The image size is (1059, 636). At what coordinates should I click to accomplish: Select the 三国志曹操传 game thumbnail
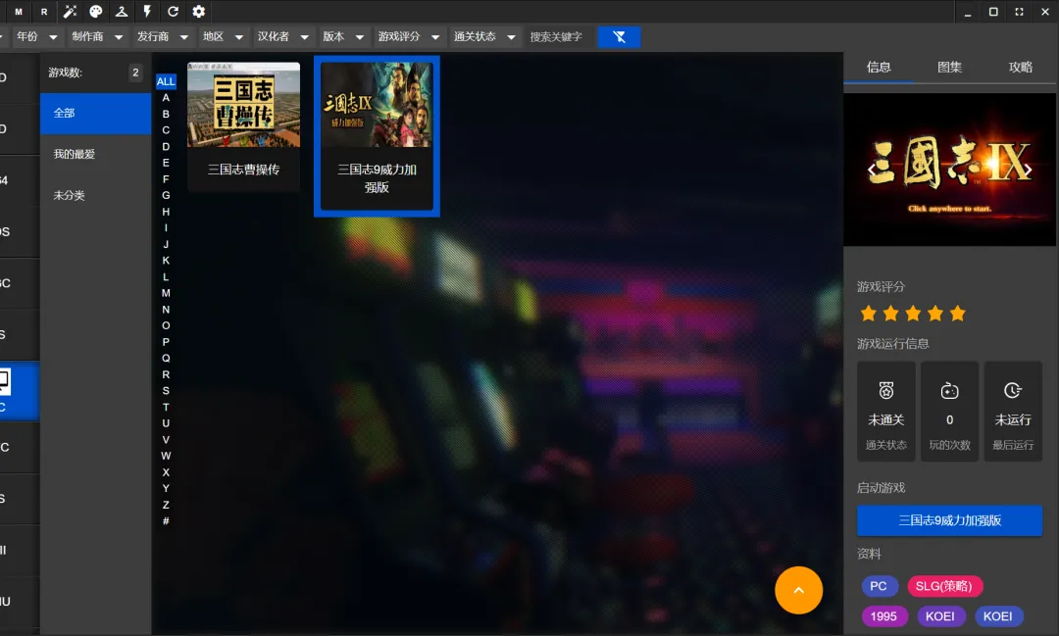243,126
